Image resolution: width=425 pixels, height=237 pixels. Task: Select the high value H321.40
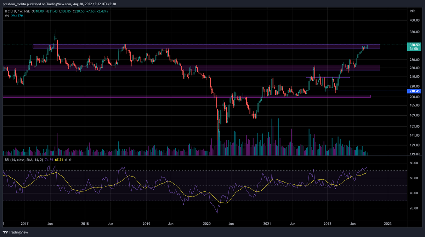pos(52,11)
